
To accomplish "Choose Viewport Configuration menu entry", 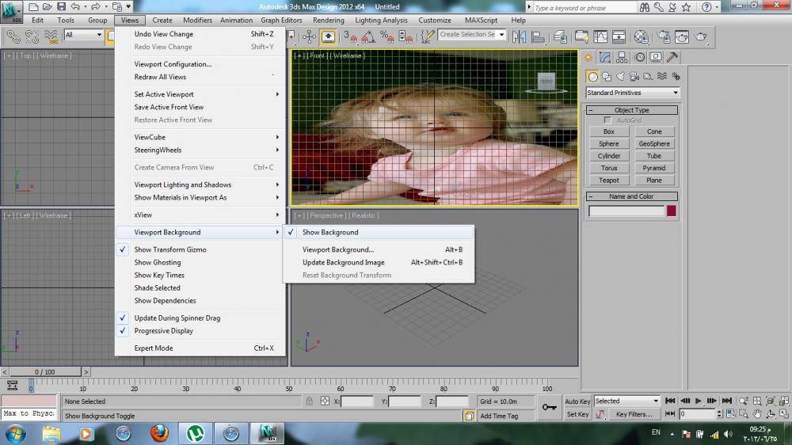I will coord(173,64).
